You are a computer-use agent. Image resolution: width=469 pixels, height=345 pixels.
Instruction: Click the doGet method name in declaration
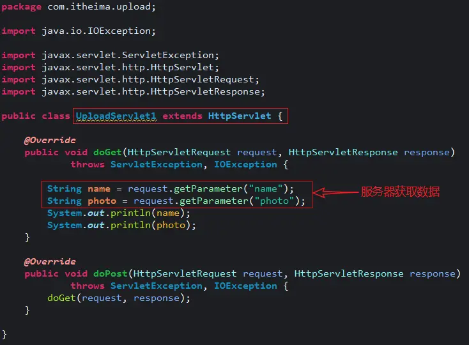pyautogui.click(x=107, y=152)
